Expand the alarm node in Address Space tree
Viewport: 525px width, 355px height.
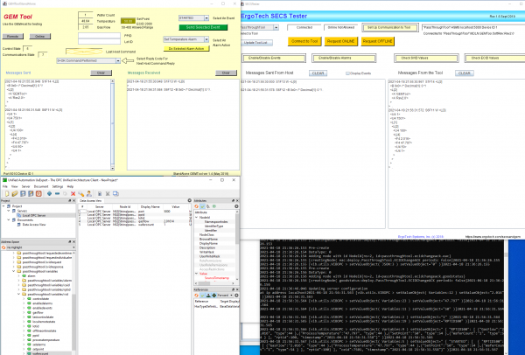pos(18,276)
